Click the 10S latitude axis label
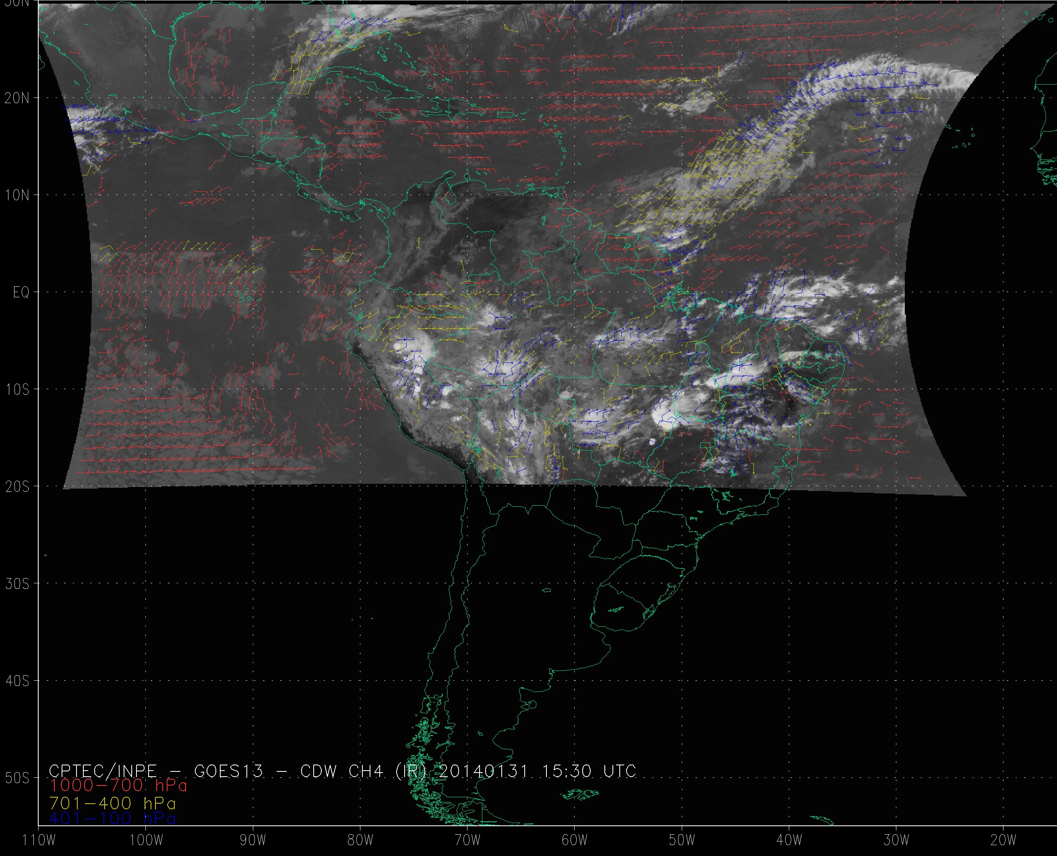 coord(17,390)
